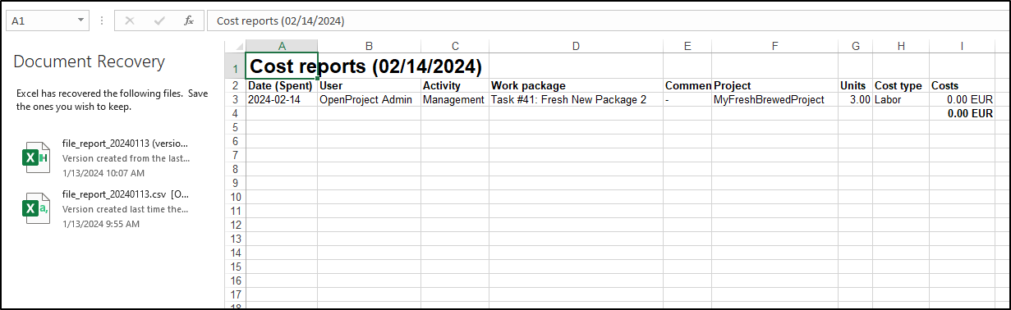Open the Insert Function fx icon
The height and width of the screenshot is (310, 1011).
pyautogui.click(x=189, y=21)
